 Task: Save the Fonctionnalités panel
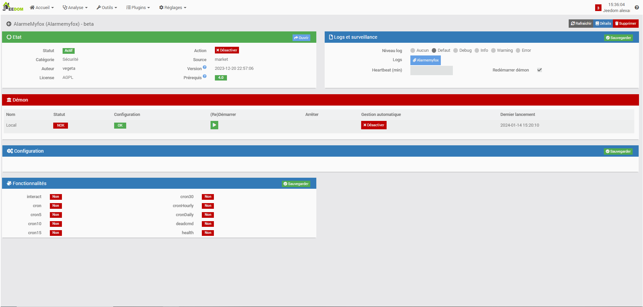tap(296, 184)
